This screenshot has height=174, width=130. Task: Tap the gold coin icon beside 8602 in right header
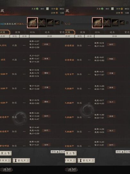coord(122,9)
